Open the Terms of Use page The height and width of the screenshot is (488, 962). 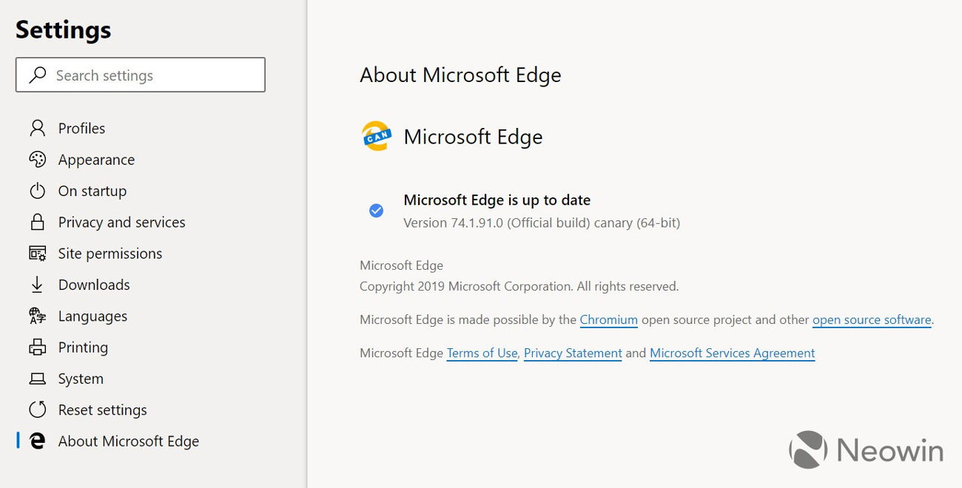(482, 353)
